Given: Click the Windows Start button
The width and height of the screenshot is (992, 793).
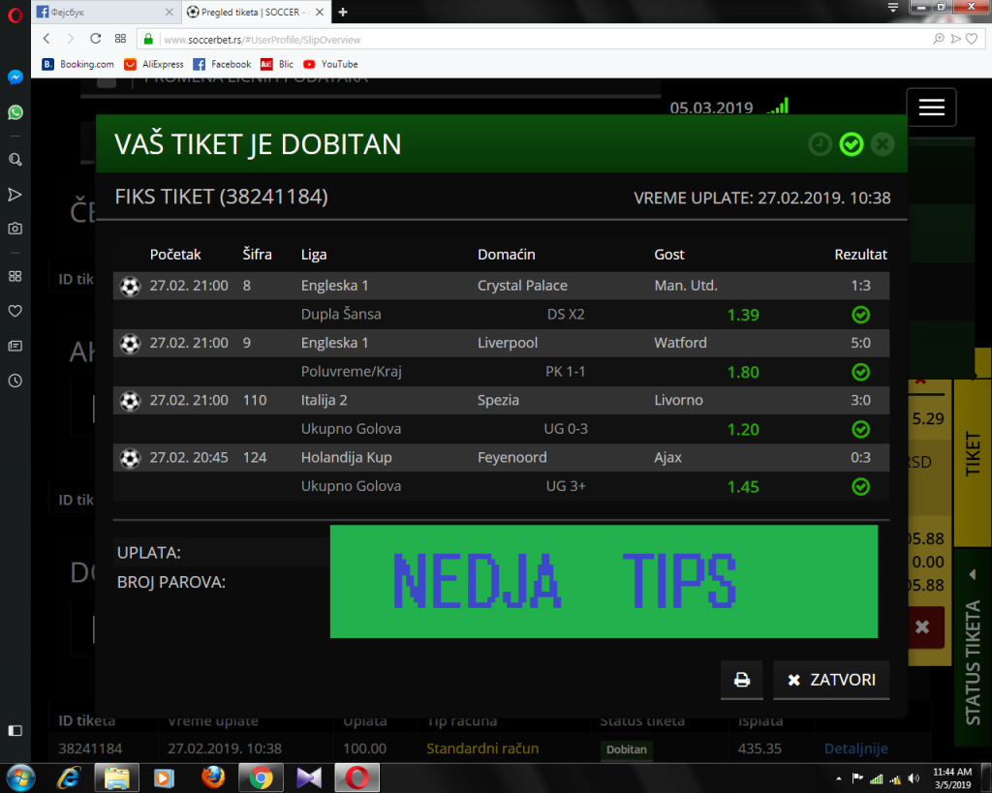Looking at the screenshot, I should 19,778.
